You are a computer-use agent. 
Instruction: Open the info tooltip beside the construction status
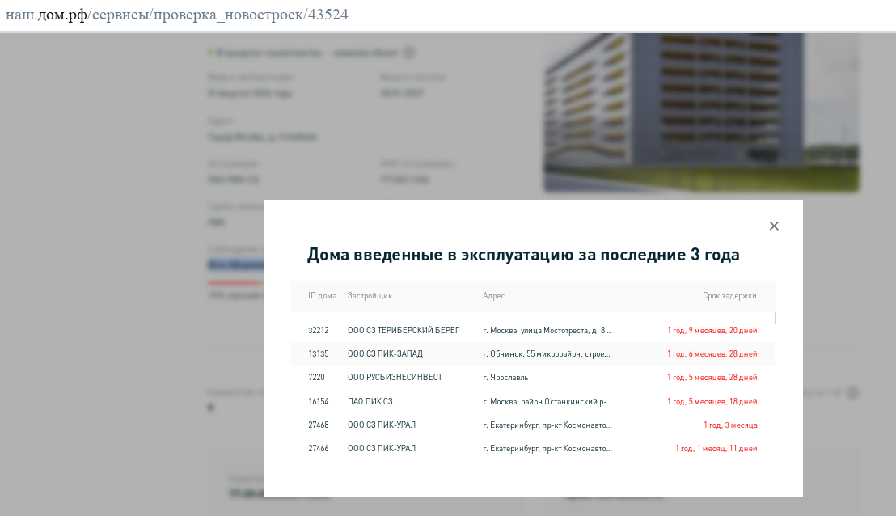(x=409, y=52)
